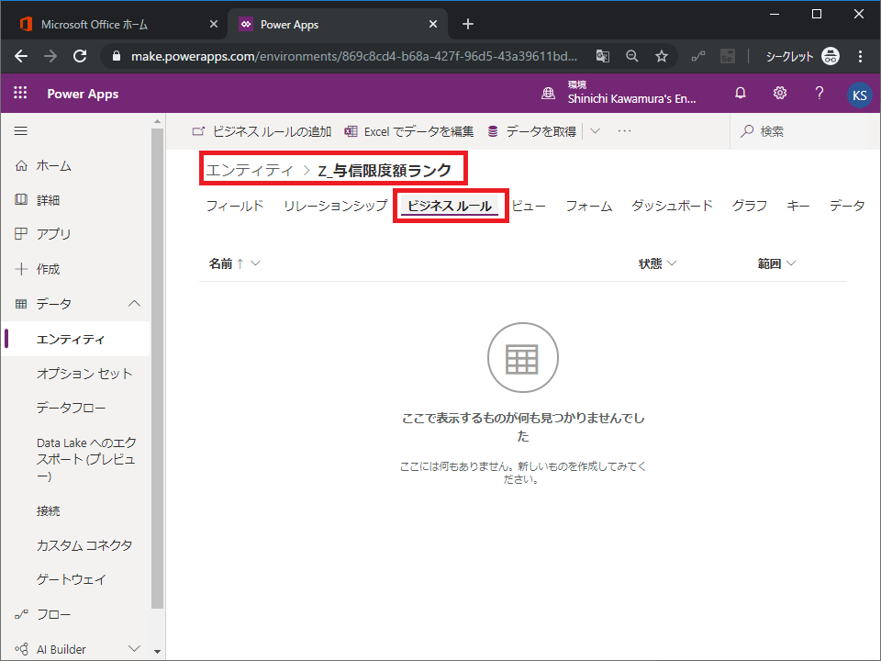This screenshot has width=881, height=661.
Task: Click Excel でデータを編集 command
Action: pos(409,131)
